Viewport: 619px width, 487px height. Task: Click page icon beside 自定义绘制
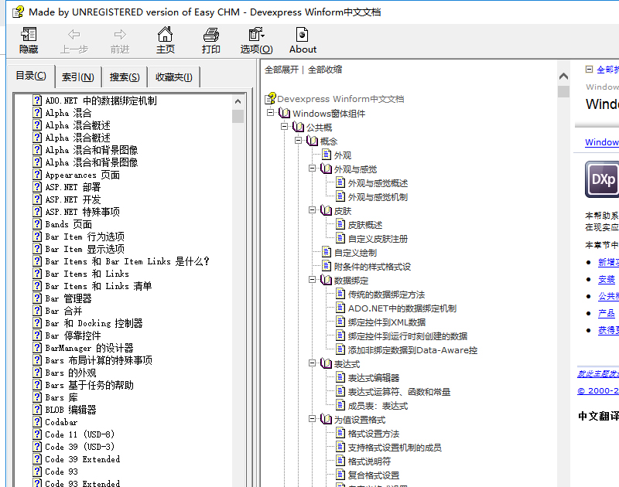point(327,252)
